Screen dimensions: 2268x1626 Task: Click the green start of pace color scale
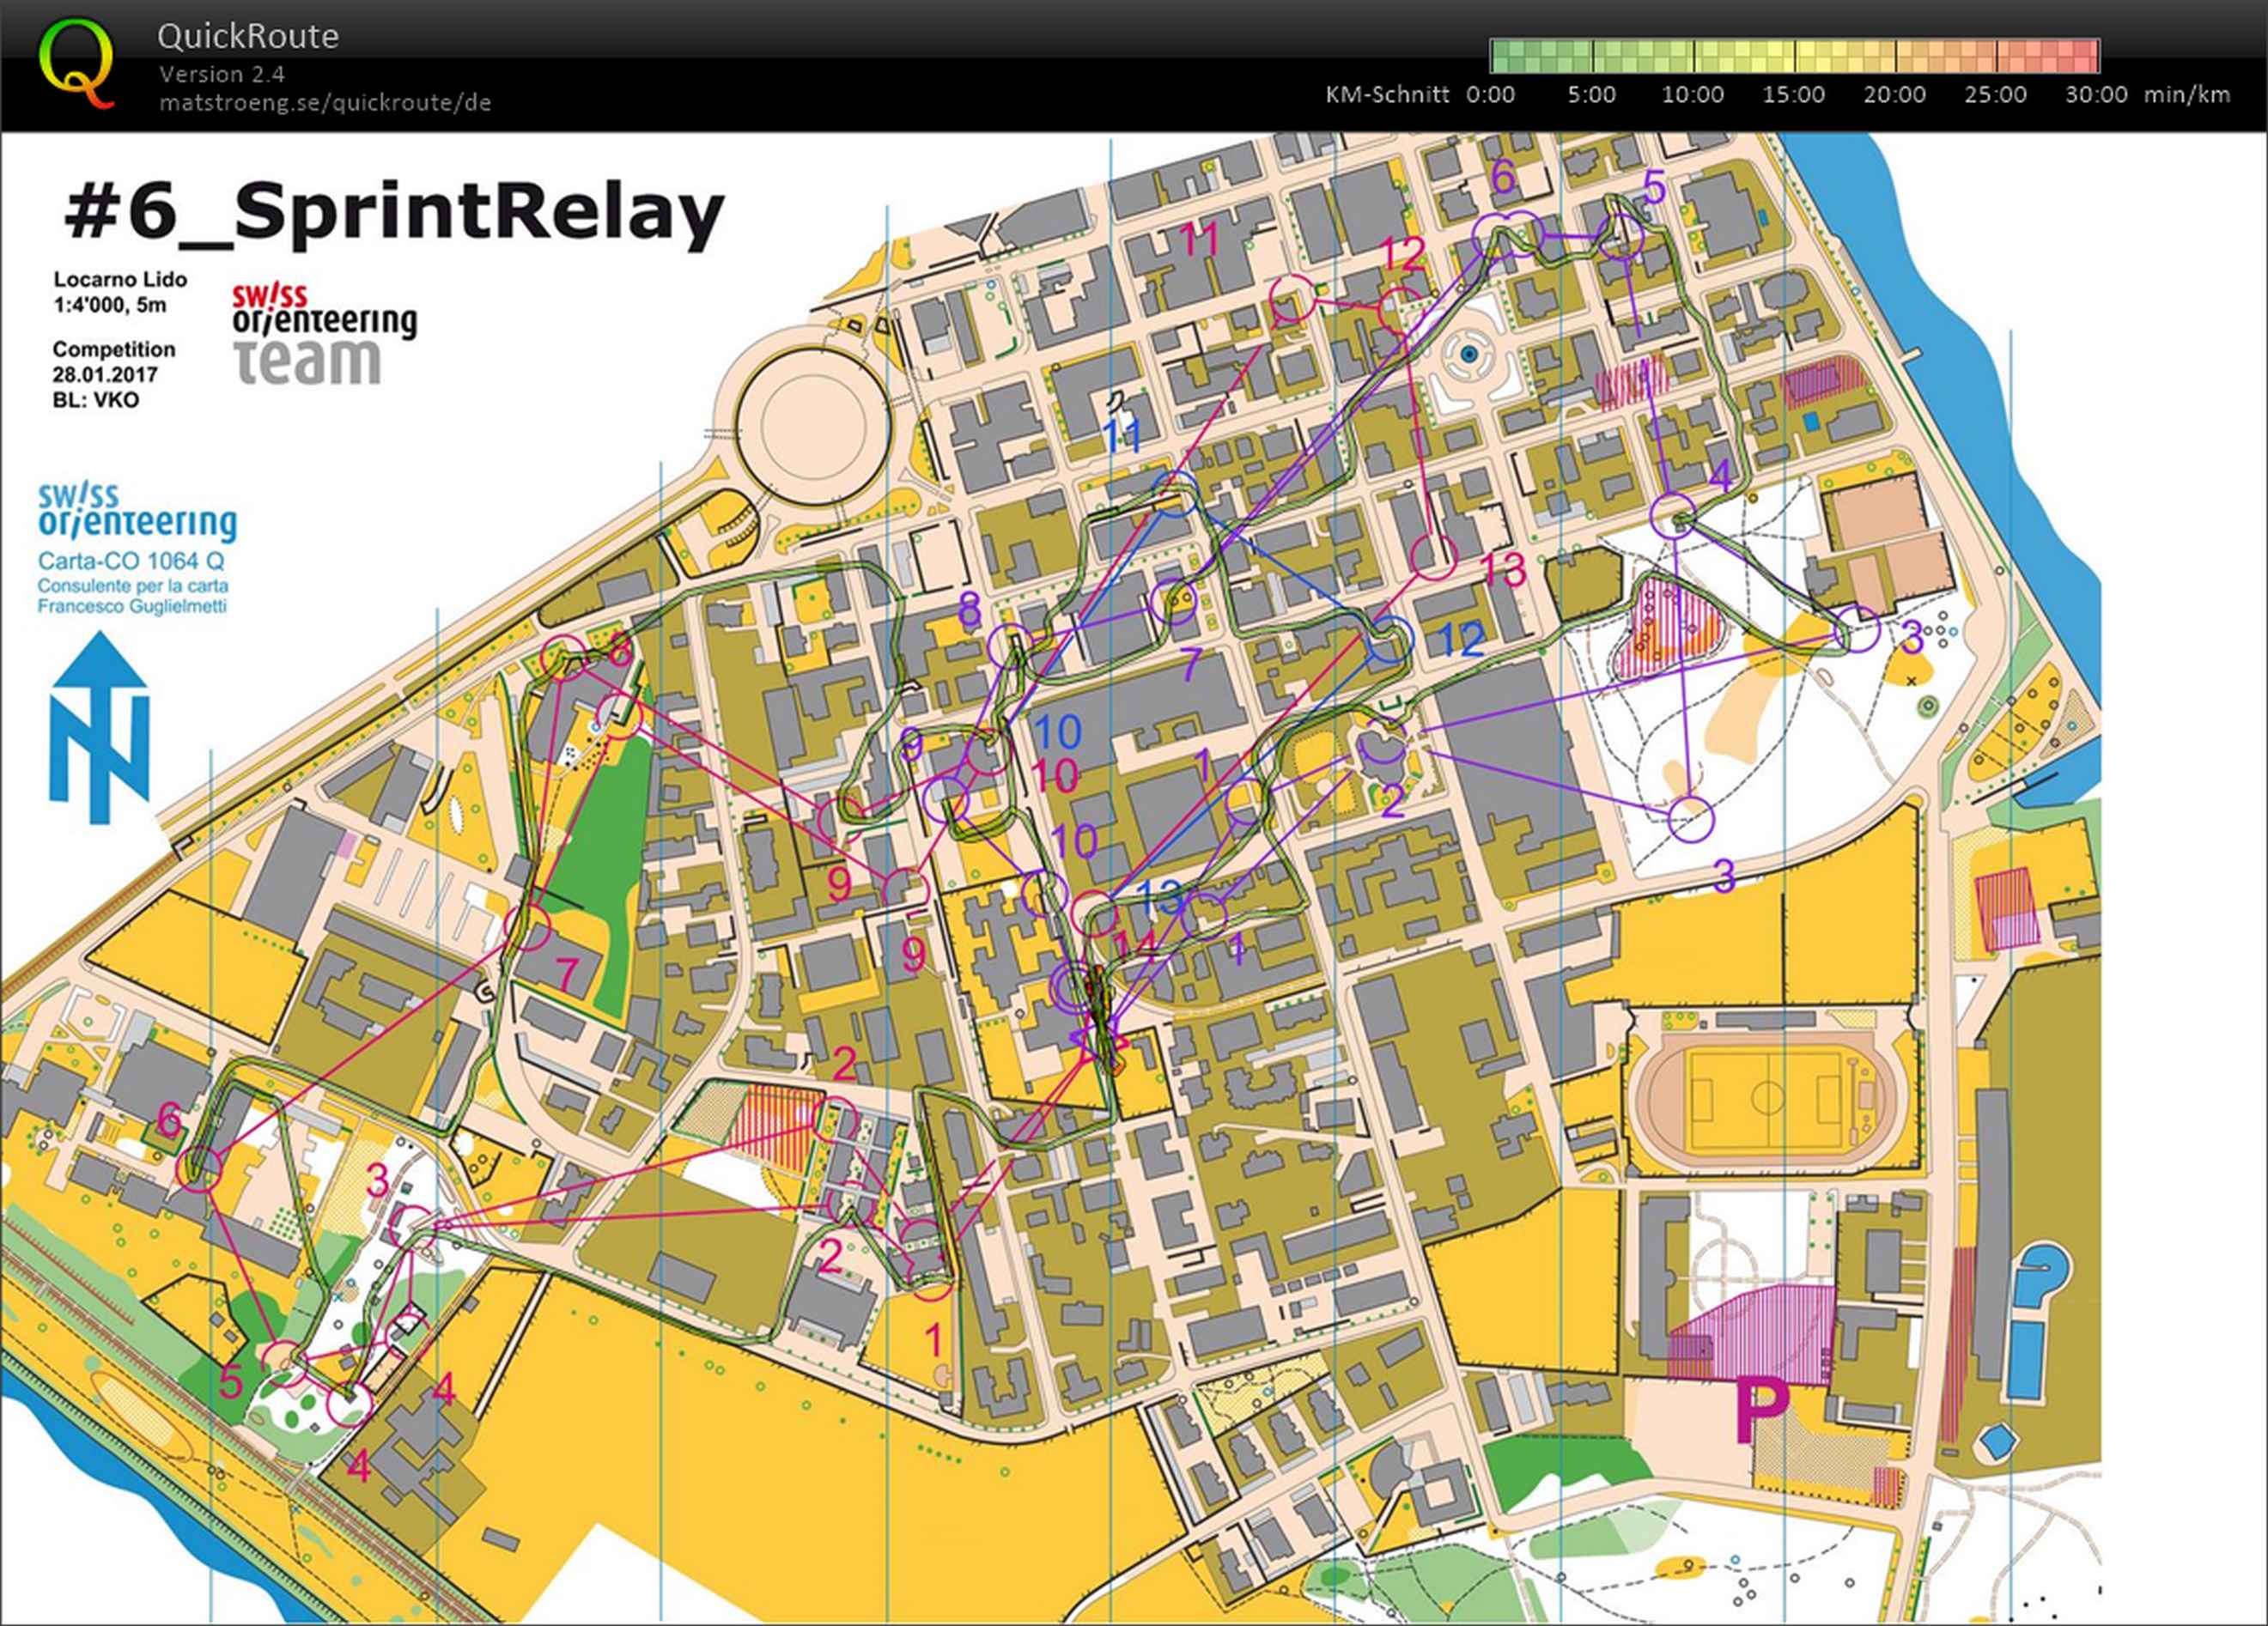point(1505,55)
